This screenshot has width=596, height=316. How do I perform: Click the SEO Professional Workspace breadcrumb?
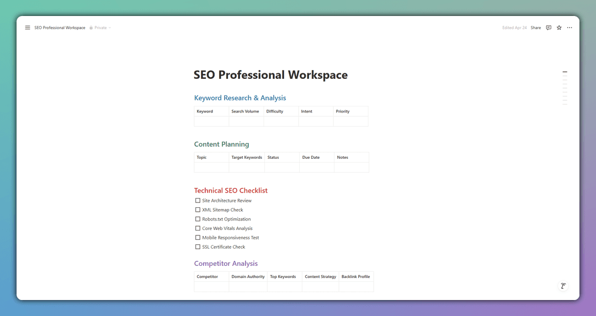pos(60,28)
